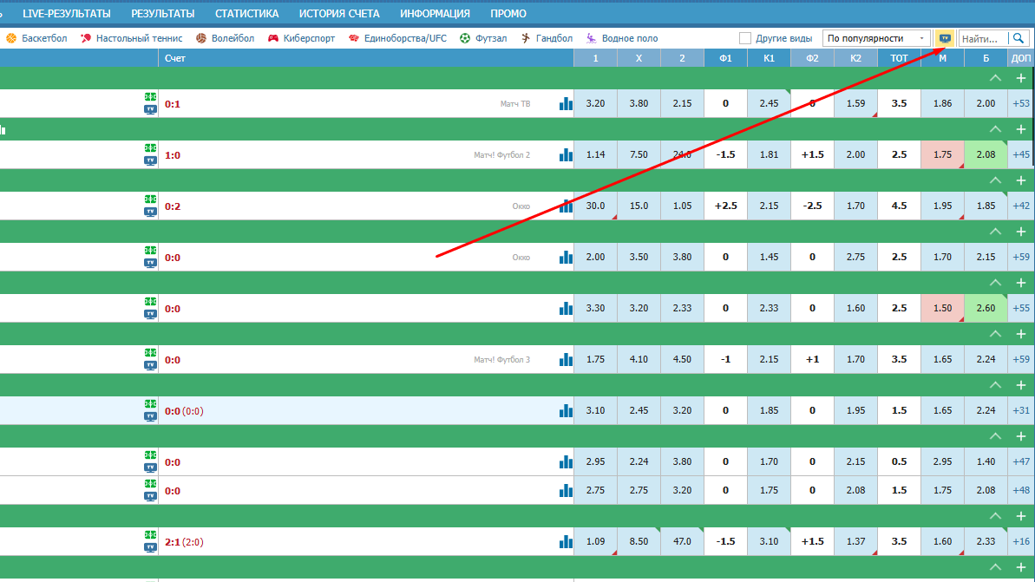Open live field tracker in 2:1 (2:0) row

pyautogui.click(x=150, y=535)
